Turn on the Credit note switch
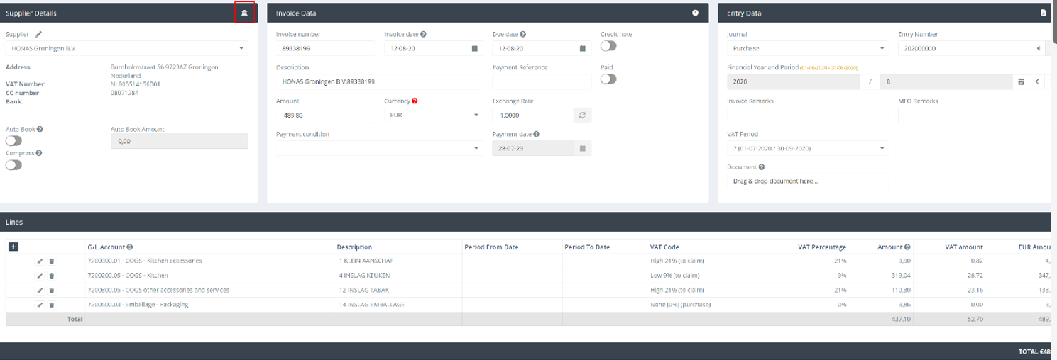This screenshot has height=360, width=1057. coord(608,46)
